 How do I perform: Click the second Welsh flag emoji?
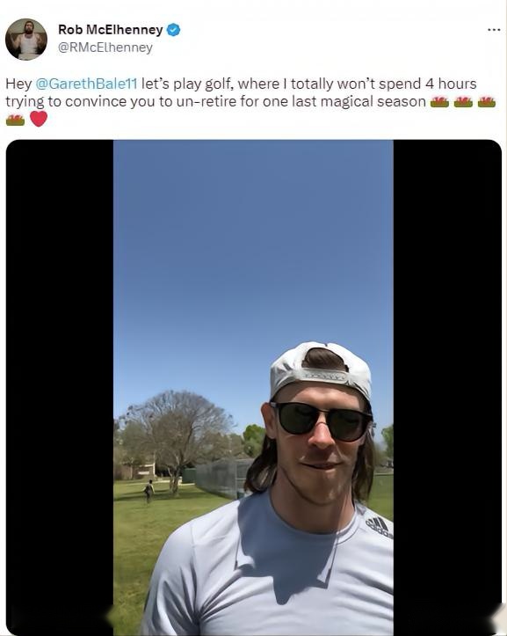tap(463, 101)
